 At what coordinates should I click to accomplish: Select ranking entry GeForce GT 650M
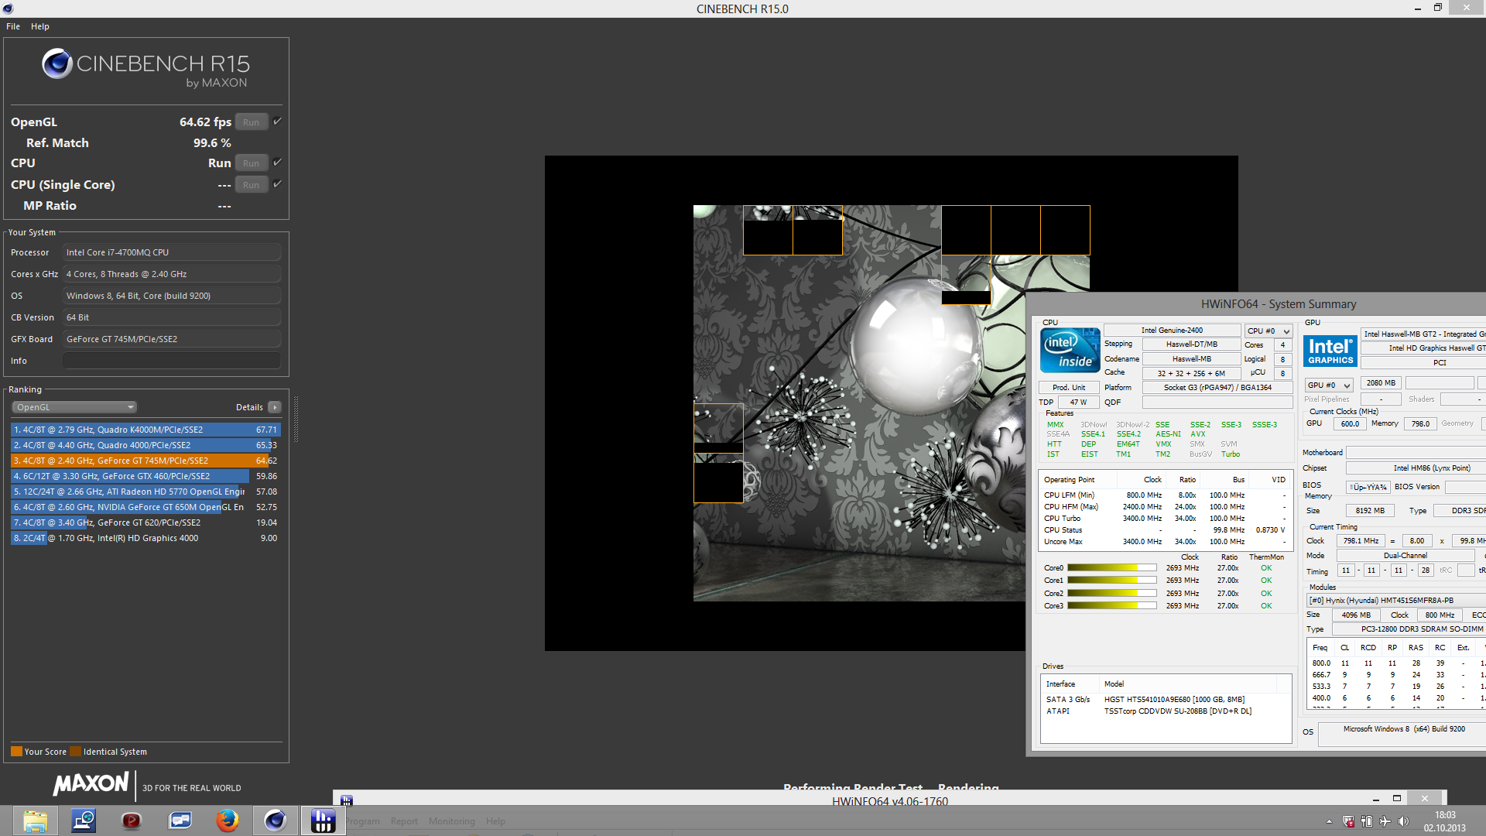[x=146, y=507]
